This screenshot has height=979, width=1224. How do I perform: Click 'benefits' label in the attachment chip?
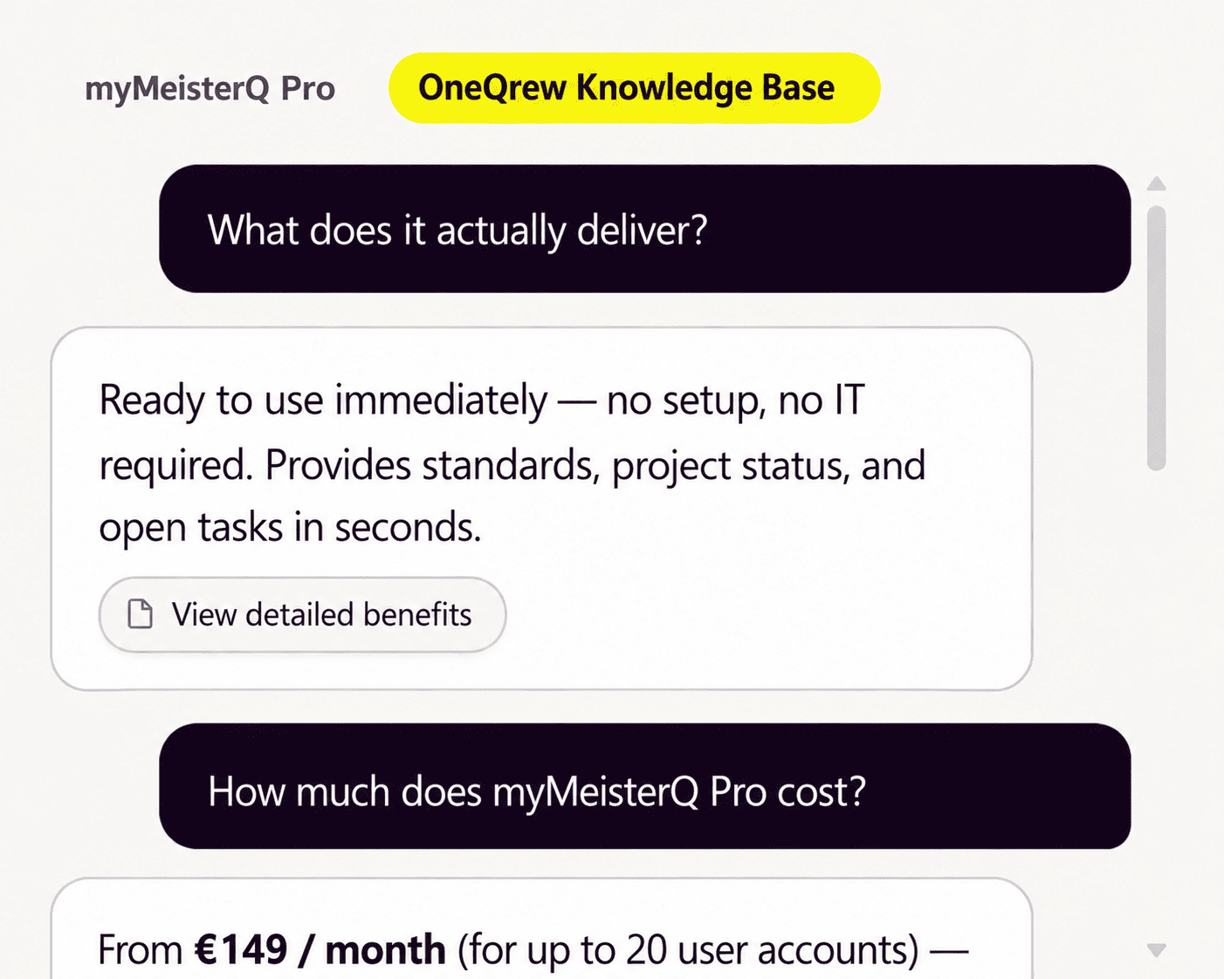pos(417,614)
